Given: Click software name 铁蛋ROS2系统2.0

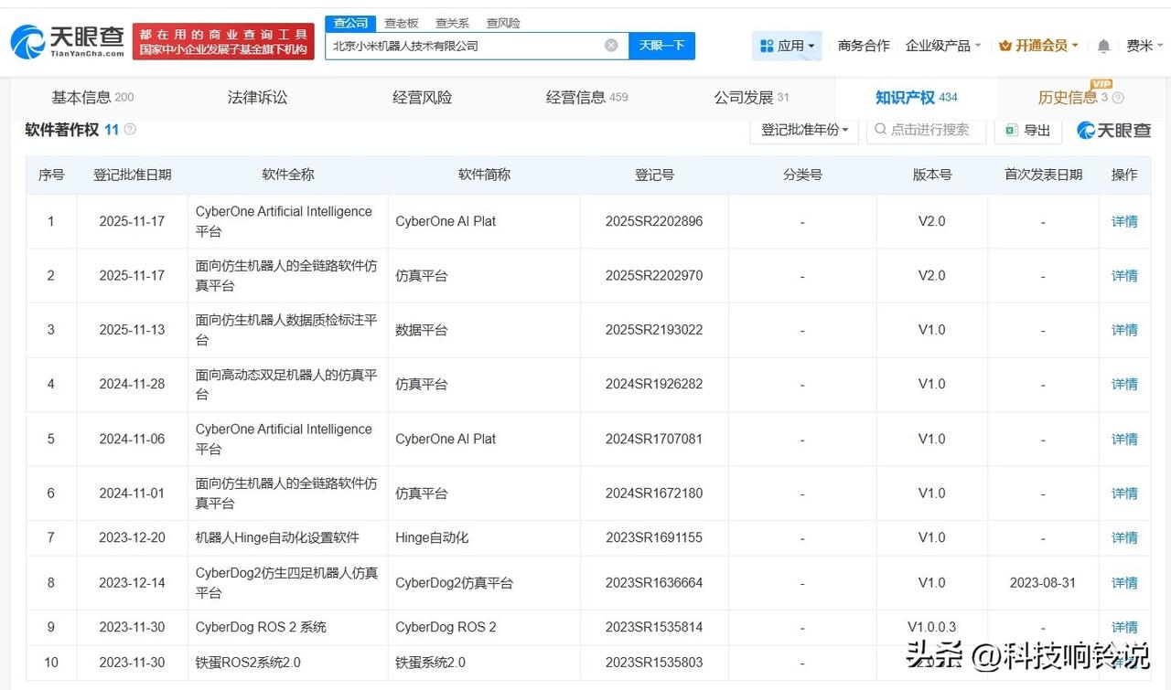Looking at the screenshot, I should 248,663.
